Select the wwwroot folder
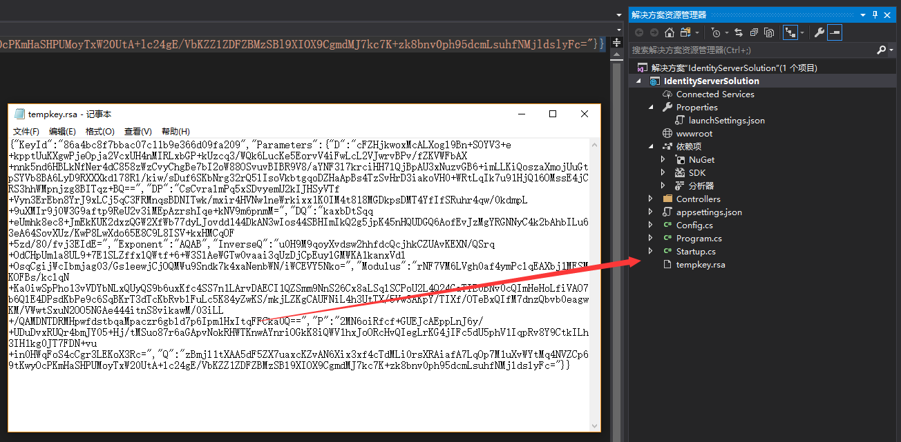 (x=694, y=133)
